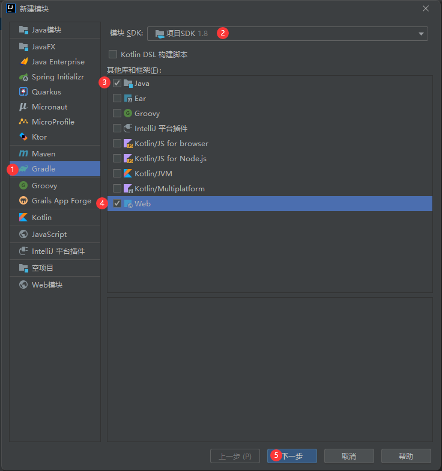Click the 取消 button
442x471 pixels.
click(349, 456)
